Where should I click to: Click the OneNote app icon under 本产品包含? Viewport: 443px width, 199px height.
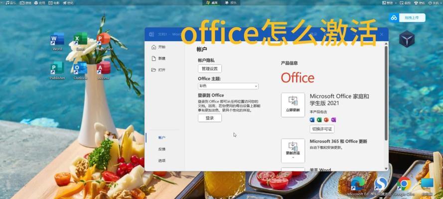[333, 120]
